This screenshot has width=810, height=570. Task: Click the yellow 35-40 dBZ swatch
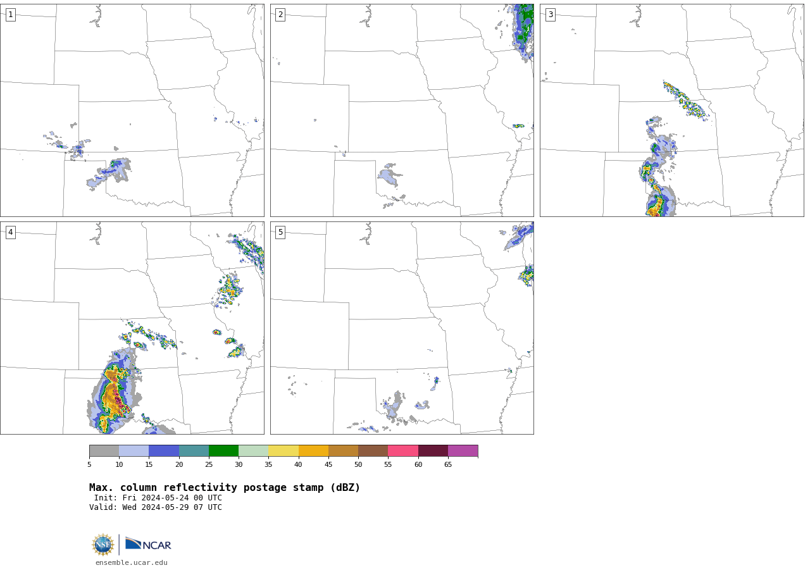pos(283,451)
